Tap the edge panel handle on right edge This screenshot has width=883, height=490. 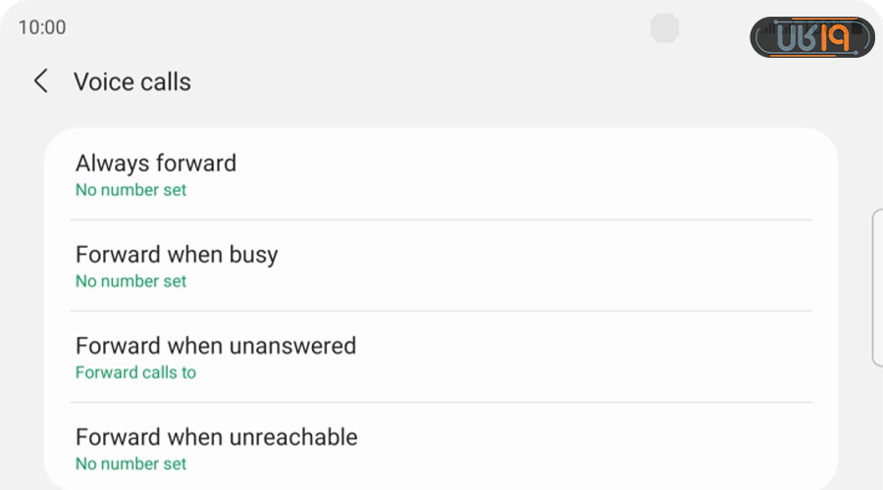877,286
